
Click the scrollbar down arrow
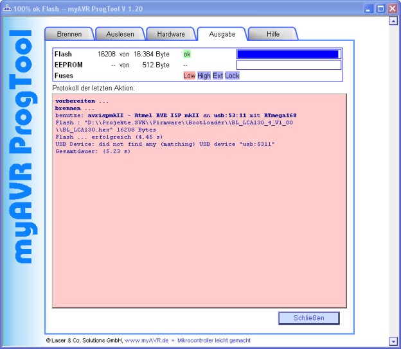pyautogui.click(x=393, y=341)
